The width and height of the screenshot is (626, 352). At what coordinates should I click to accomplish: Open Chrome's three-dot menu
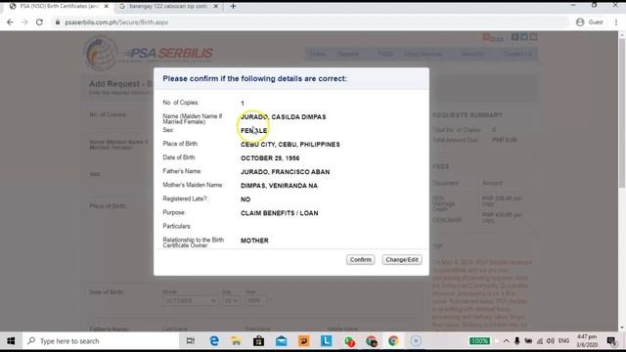point(616,22)
